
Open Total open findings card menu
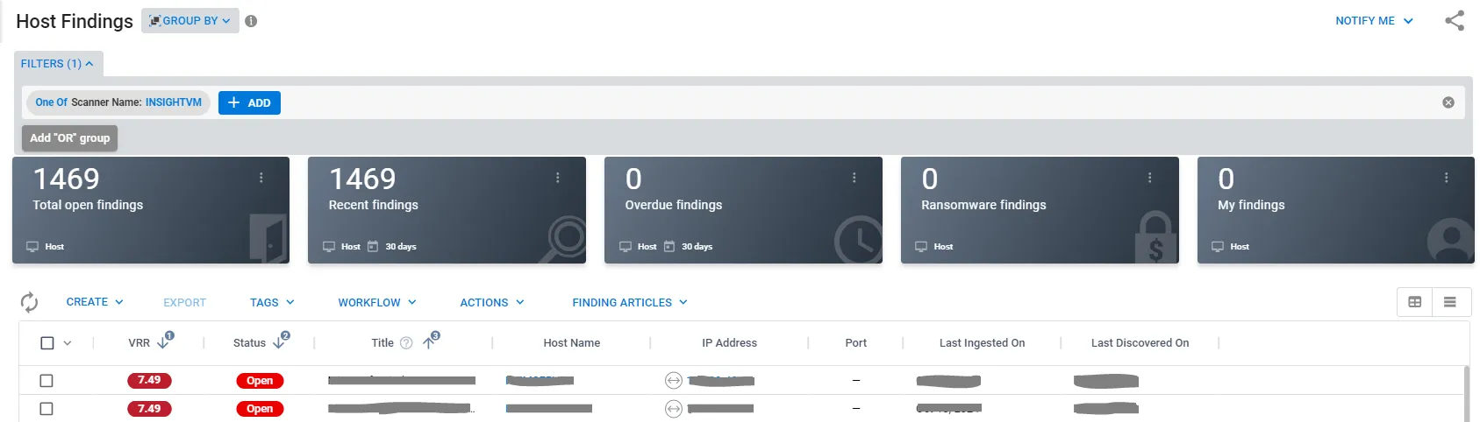[x=261, y=178]
